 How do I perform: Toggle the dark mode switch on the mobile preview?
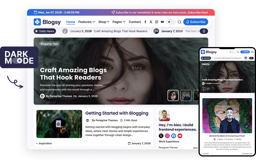click(x=232, y=52)
